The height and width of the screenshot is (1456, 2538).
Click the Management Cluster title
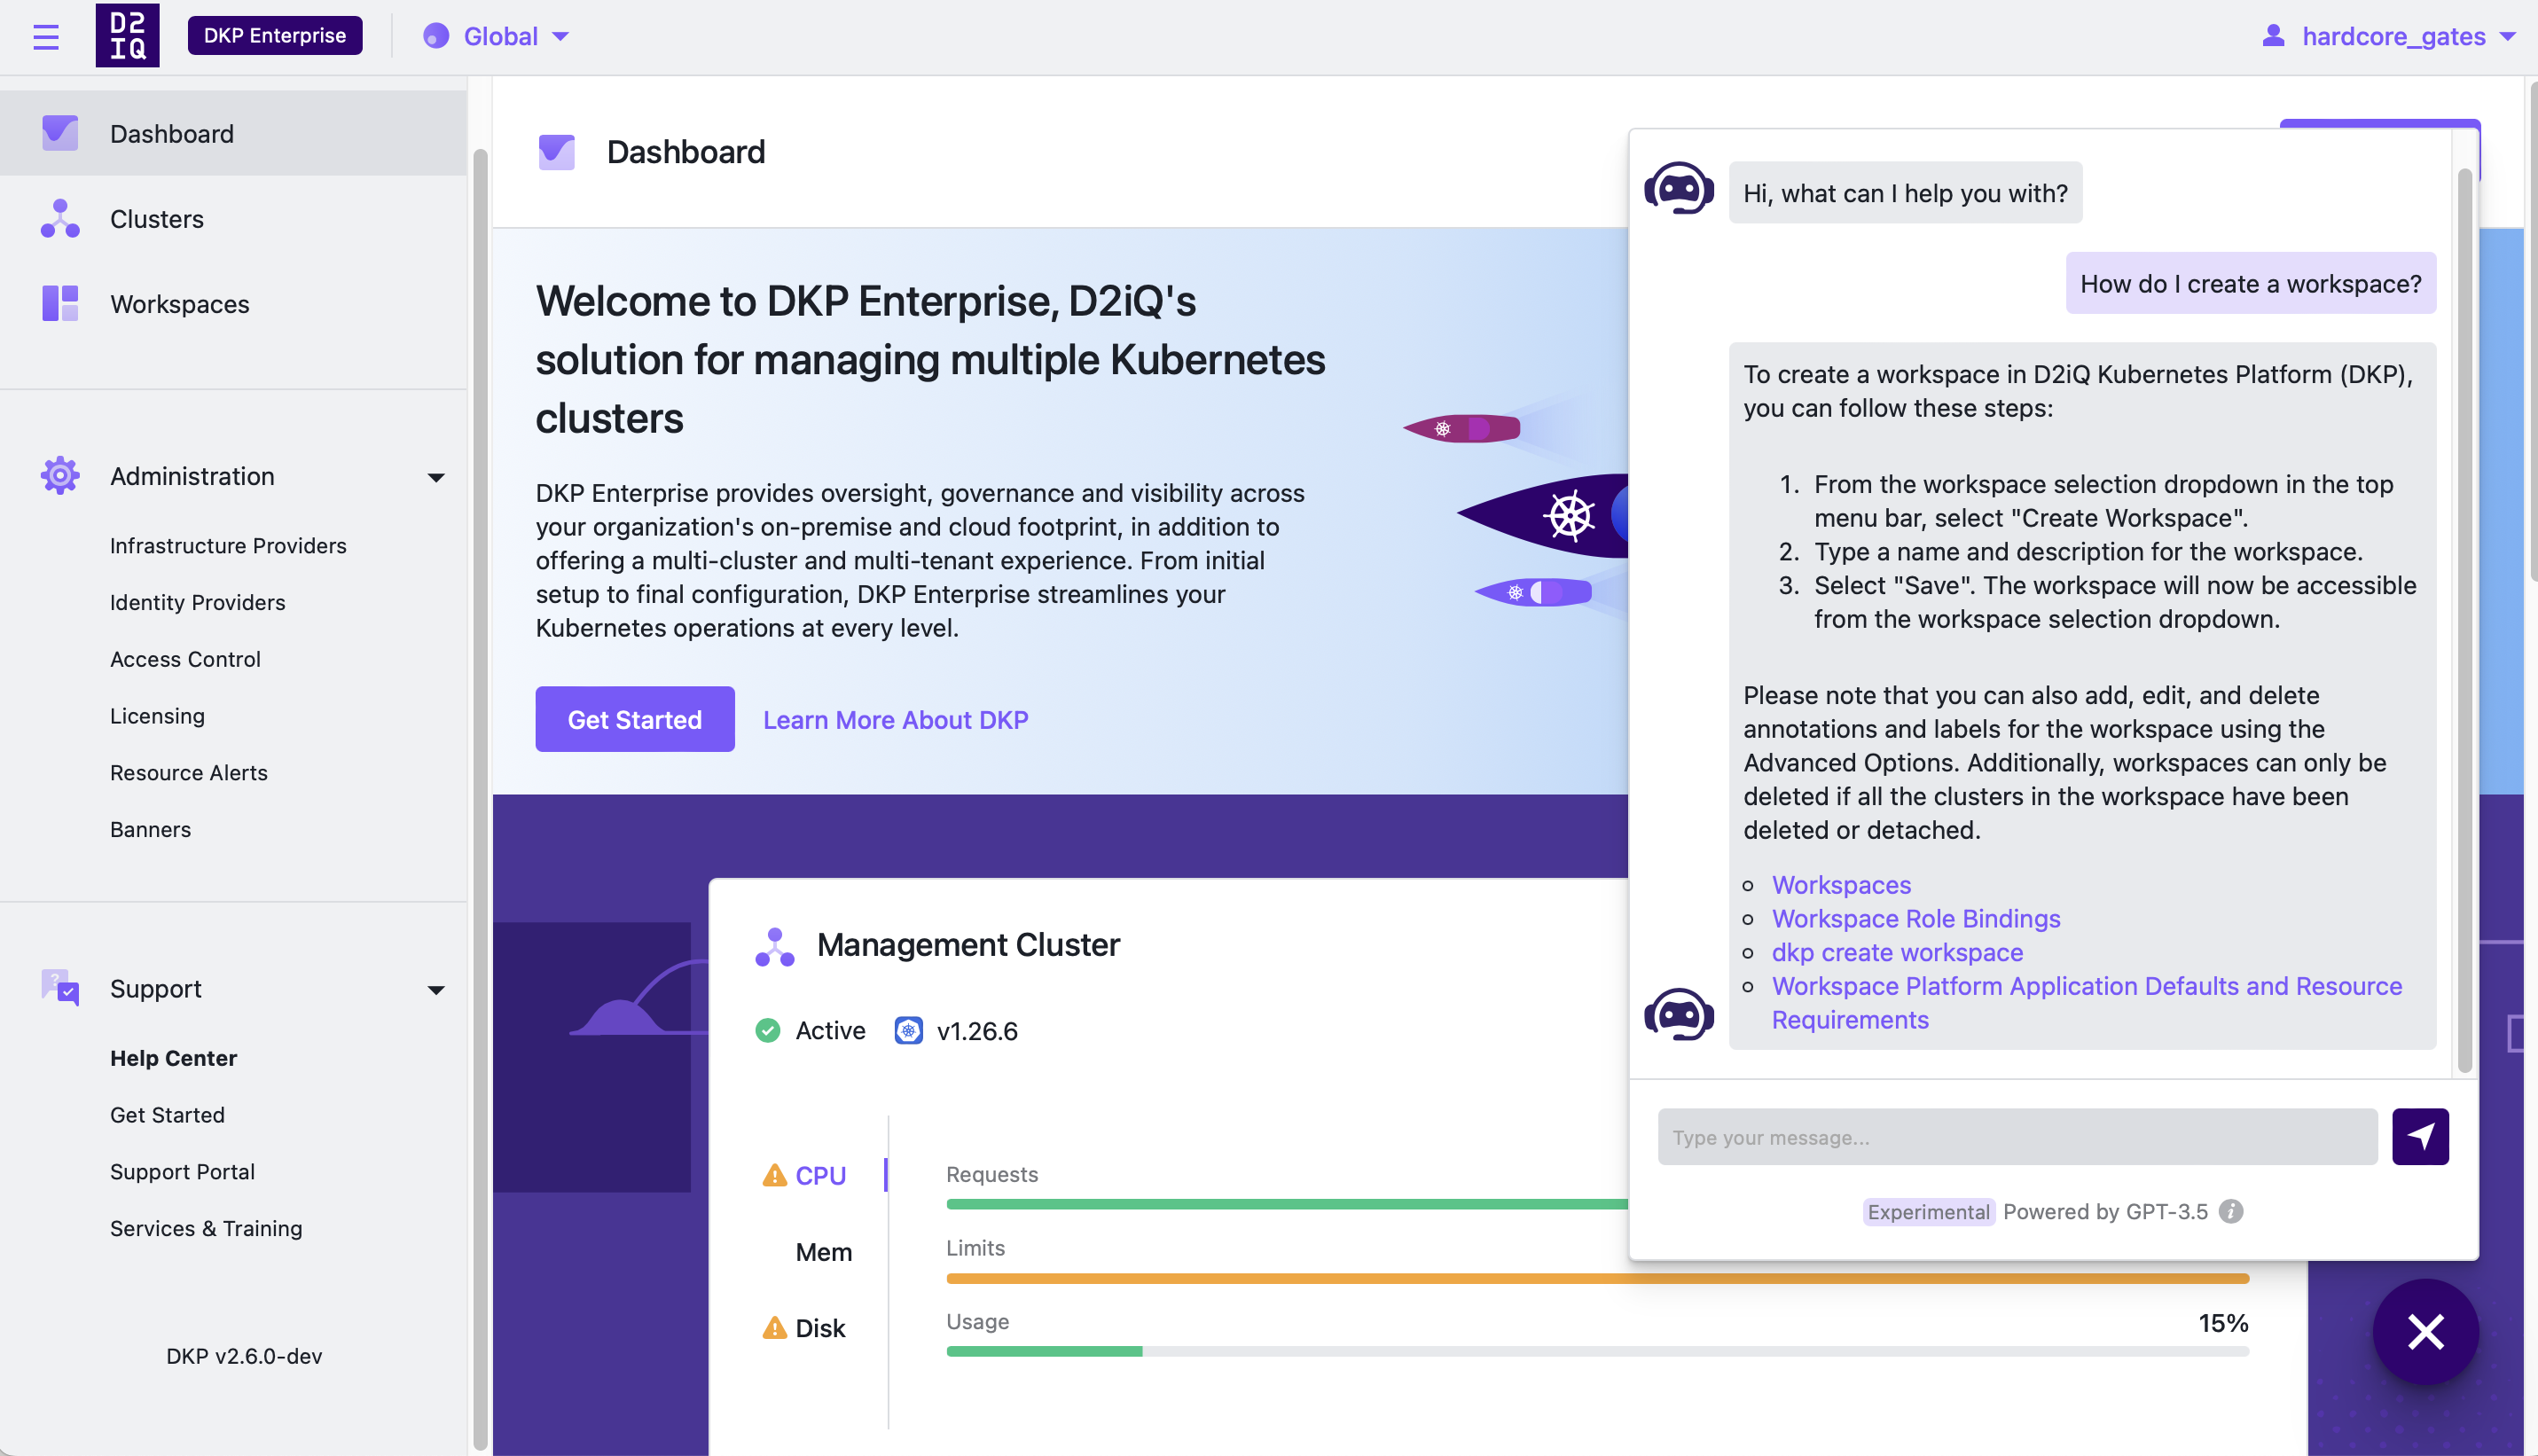pos(968,945)
